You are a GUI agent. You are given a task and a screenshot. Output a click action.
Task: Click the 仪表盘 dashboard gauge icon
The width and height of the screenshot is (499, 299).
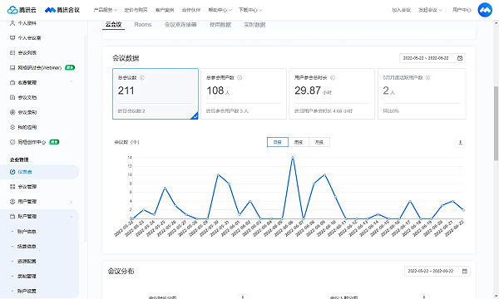(x=12, y=172)
